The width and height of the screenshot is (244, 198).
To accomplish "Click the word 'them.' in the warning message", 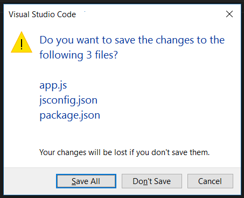I will coord(200,152).
